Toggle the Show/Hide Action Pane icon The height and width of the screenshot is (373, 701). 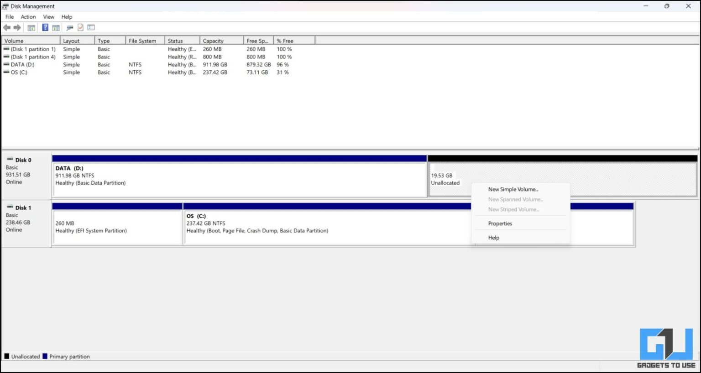click(55, 27)
